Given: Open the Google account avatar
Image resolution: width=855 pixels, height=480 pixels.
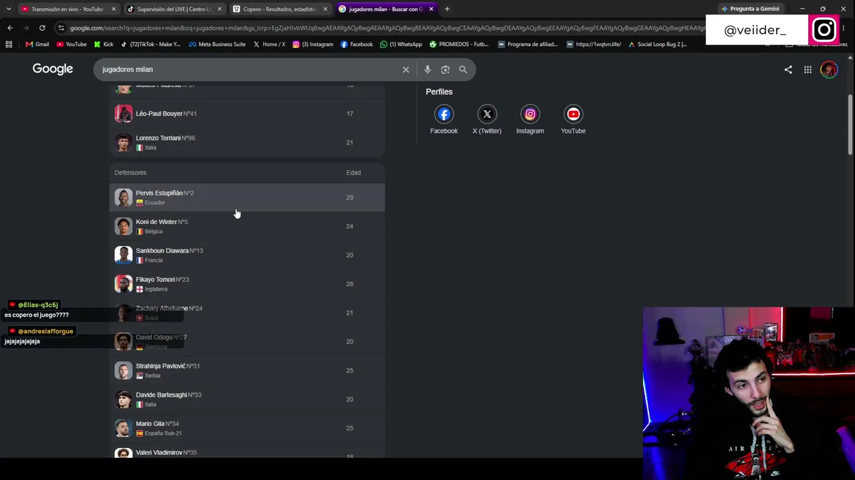Looking at the screenshot, I should 829,69.
